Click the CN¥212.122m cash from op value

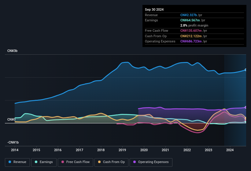point(191,36)
